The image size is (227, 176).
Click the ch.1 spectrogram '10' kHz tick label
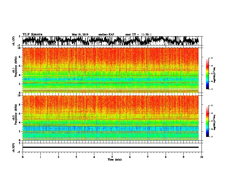[x=19, y=48]
